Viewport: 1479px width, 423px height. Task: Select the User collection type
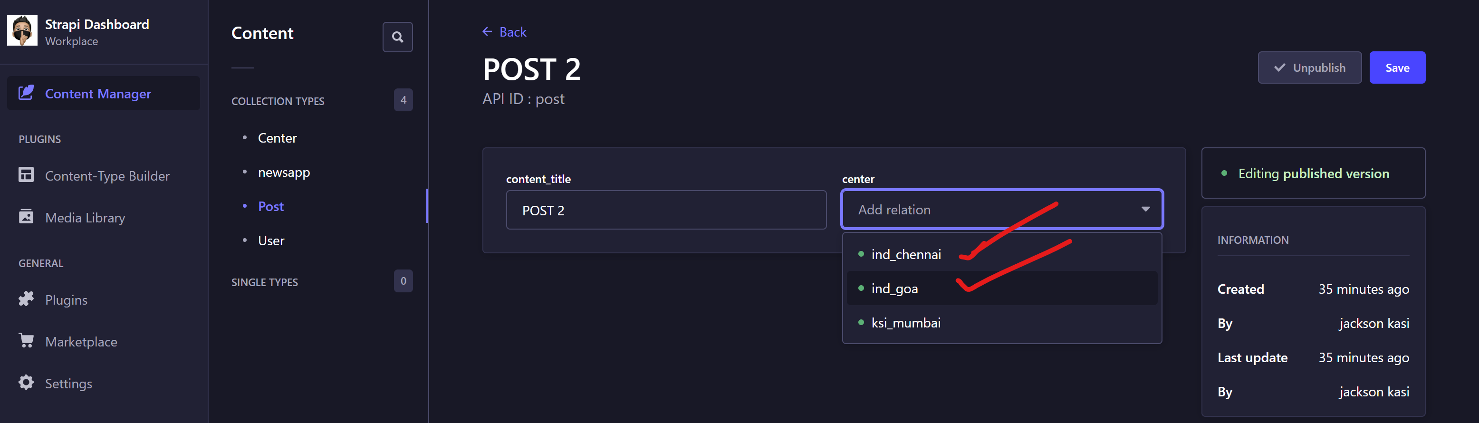(x=270, y=240)
